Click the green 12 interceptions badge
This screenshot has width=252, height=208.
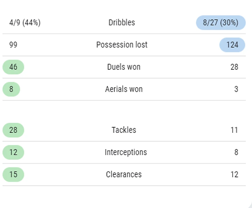tap(13, 152)
